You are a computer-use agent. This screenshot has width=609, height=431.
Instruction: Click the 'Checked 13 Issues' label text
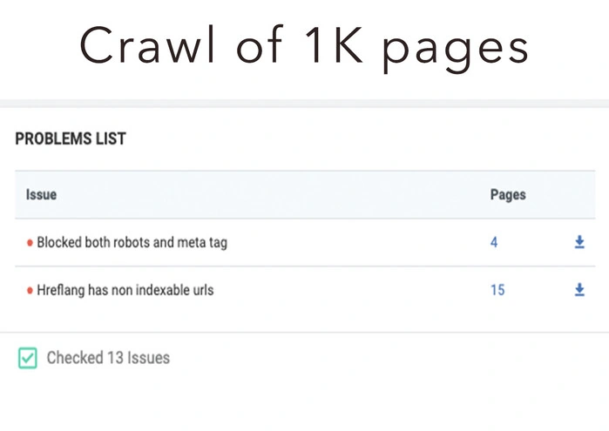click(108, 358)
